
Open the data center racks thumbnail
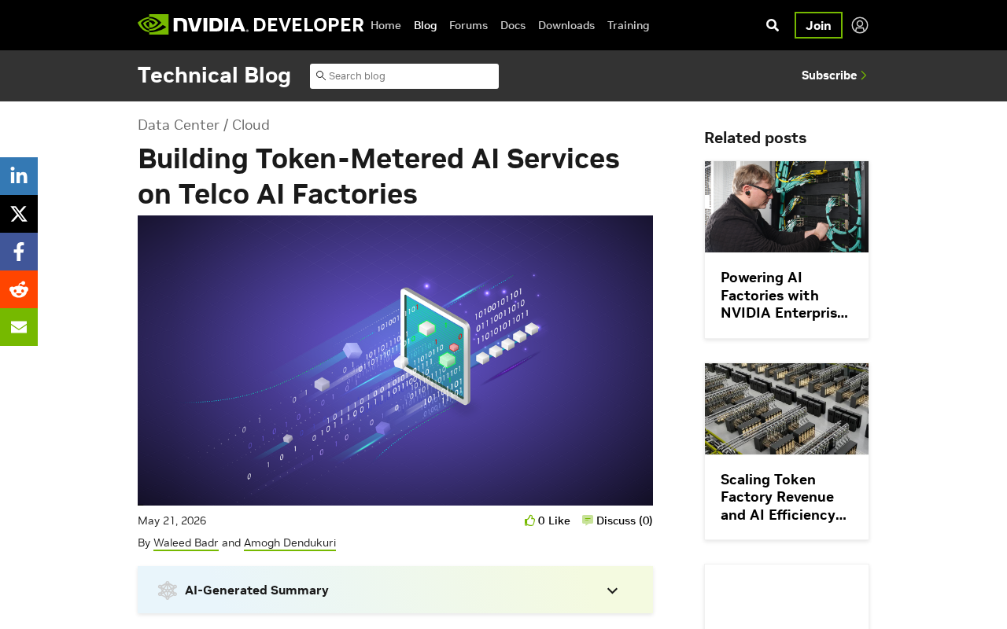[787, 409]
